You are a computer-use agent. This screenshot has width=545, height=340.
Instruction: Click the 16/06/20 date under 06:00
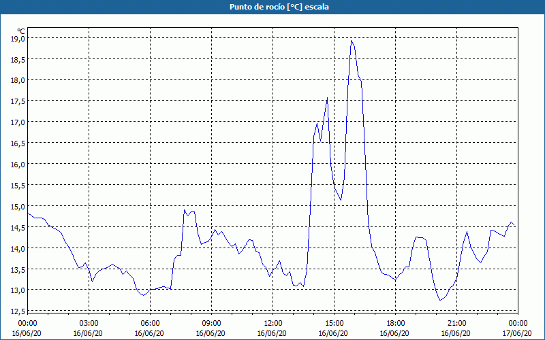(149, 333)
